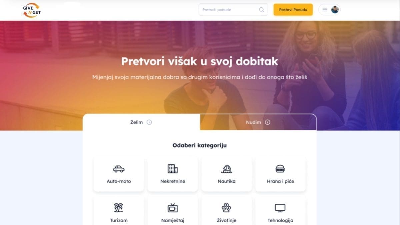Switch to the Nudim tab
Screen dimensions: 400x225
pyautogui.click(x=258, y=122)
